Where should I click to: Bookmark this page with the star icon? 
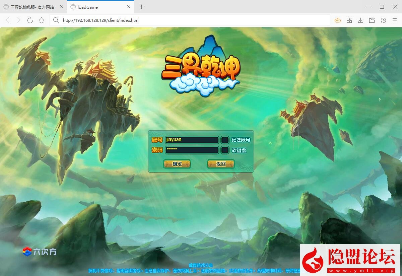(x=42, y=20)
